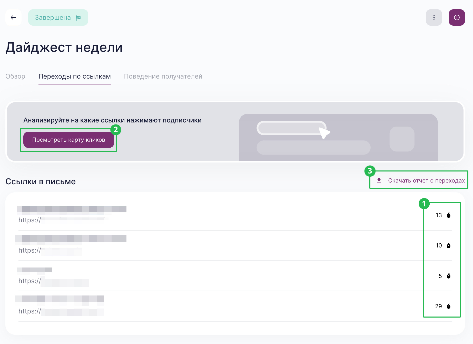Click the download icon beside Скачать отчет
The width and height of the screenshot is (473, 344).
click(x=379, y=180)
